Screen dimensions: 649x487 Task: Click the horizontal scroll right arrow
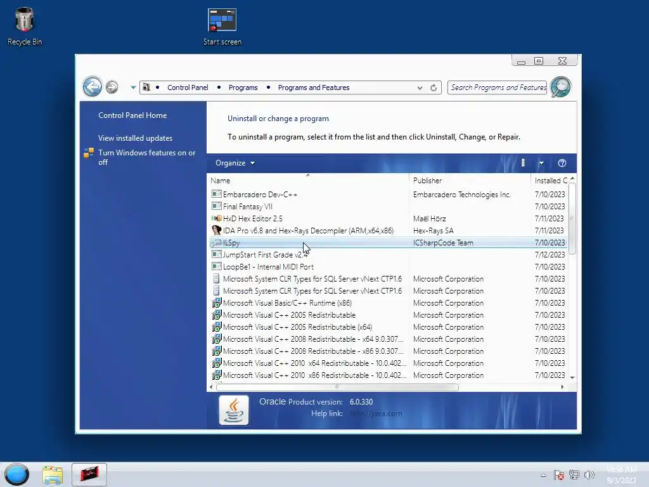click(x=562, y=387)
